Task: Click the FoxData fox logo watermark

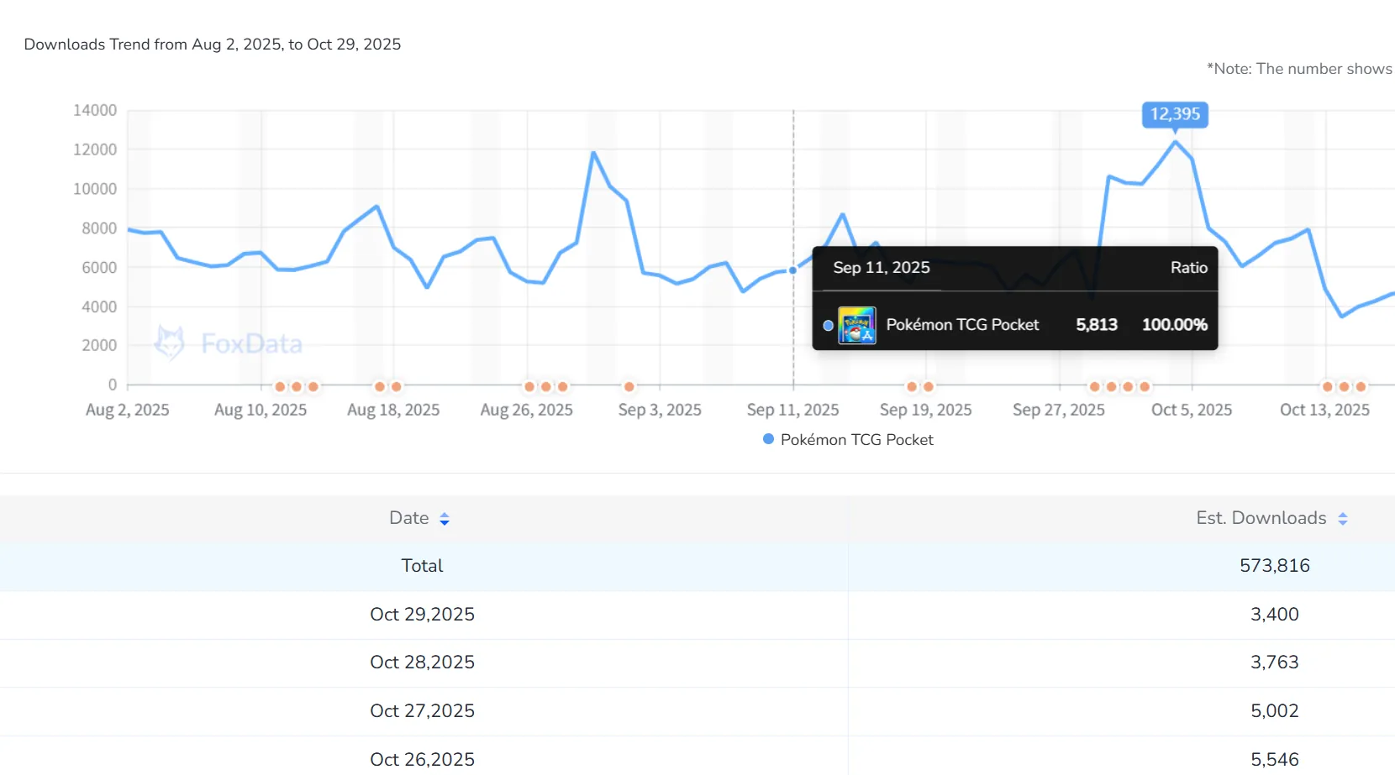Action: pyautogui.click(x=170, y=343)
